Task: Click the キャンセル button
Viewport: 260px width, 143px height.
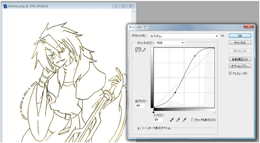Action: click(240, 42)
